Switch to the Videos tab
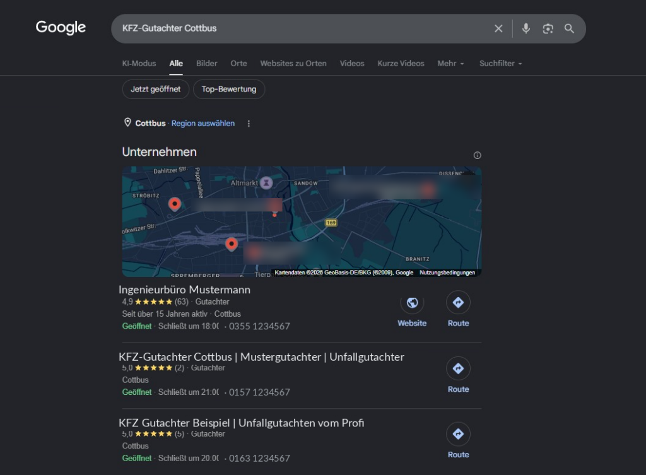 click(x=352, y=64)
